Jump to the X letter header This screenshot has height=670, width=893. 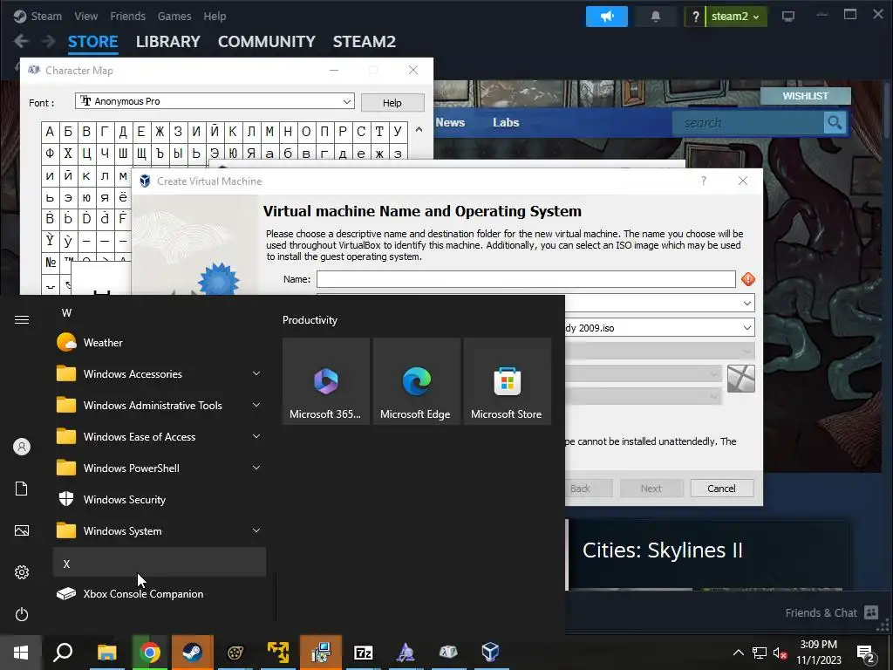pos(160,563)
